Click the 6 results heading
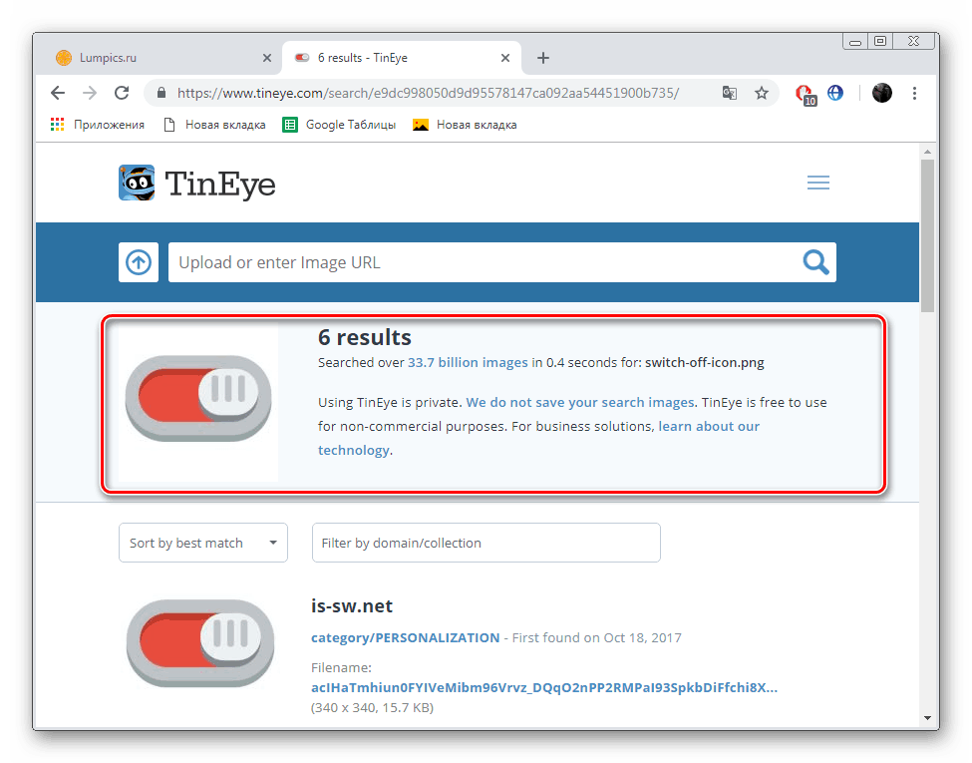The width and height of the screenshot is (972, 763). click(365, 337)
